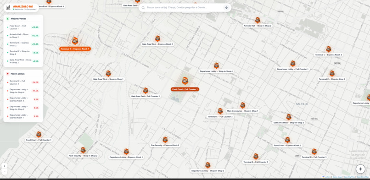
Task: Select Food Court – Full Counter 1 row in Mejores Ventas
Action: point(23,27)
